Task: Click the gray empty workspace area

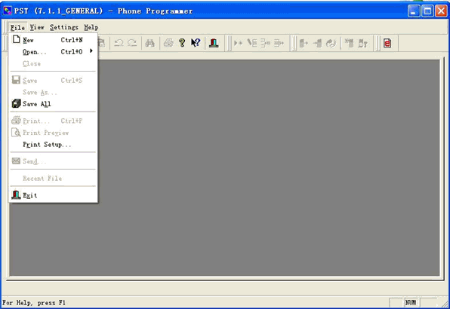Action: point(268,167)
